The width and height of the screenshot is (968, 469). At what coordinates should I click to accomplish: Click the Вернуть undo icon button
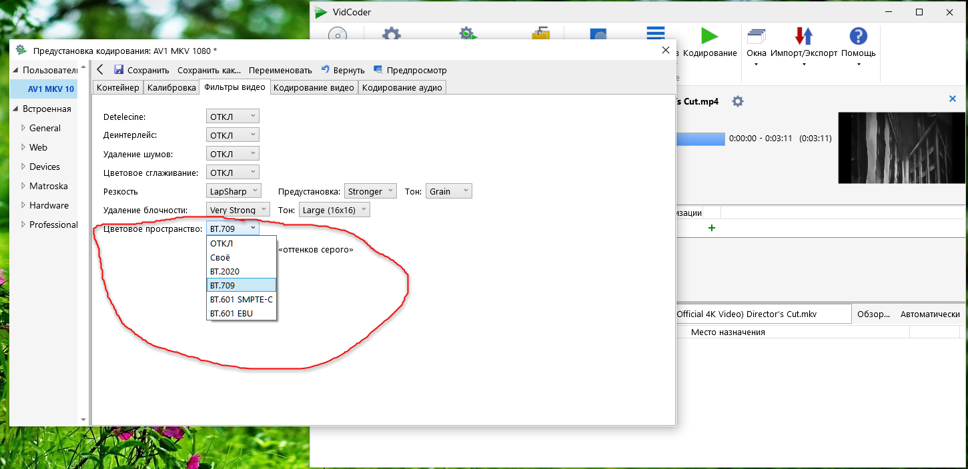pos(326,69)
